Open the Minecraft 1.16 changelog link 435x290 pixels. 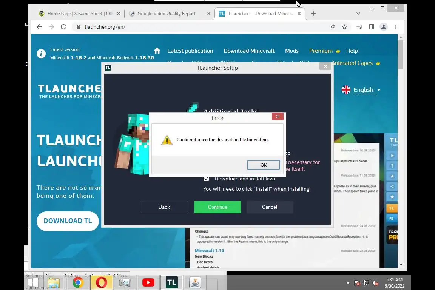click(x=209, y=251)
